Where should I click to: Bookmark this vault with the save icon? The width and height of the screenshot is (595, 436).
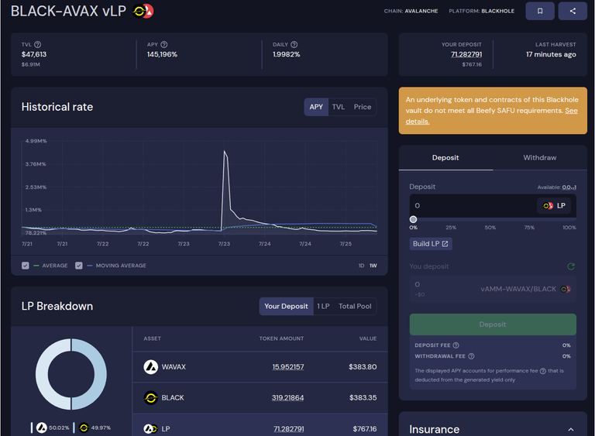tap(539, 11)
